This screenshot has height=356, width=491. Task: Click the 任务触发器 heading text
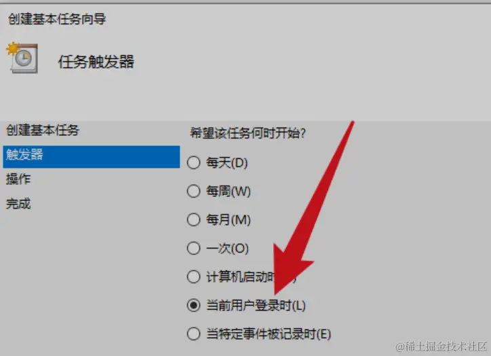coord(96,61)
